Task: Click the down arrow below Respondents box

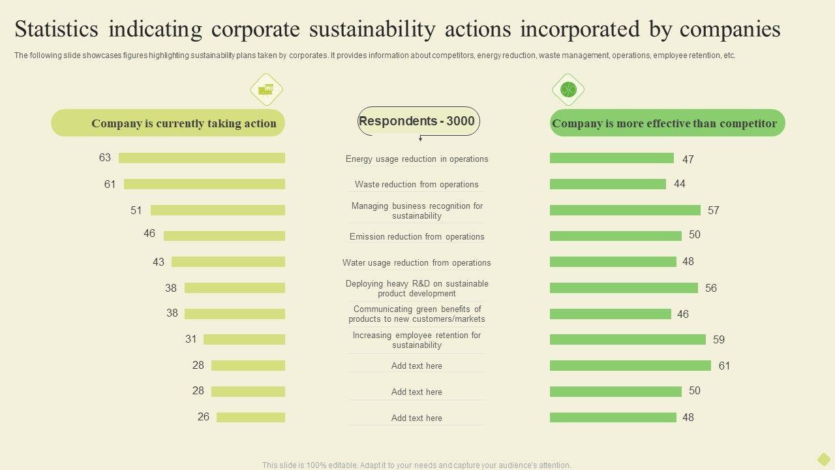Action: tap(420, 138)
